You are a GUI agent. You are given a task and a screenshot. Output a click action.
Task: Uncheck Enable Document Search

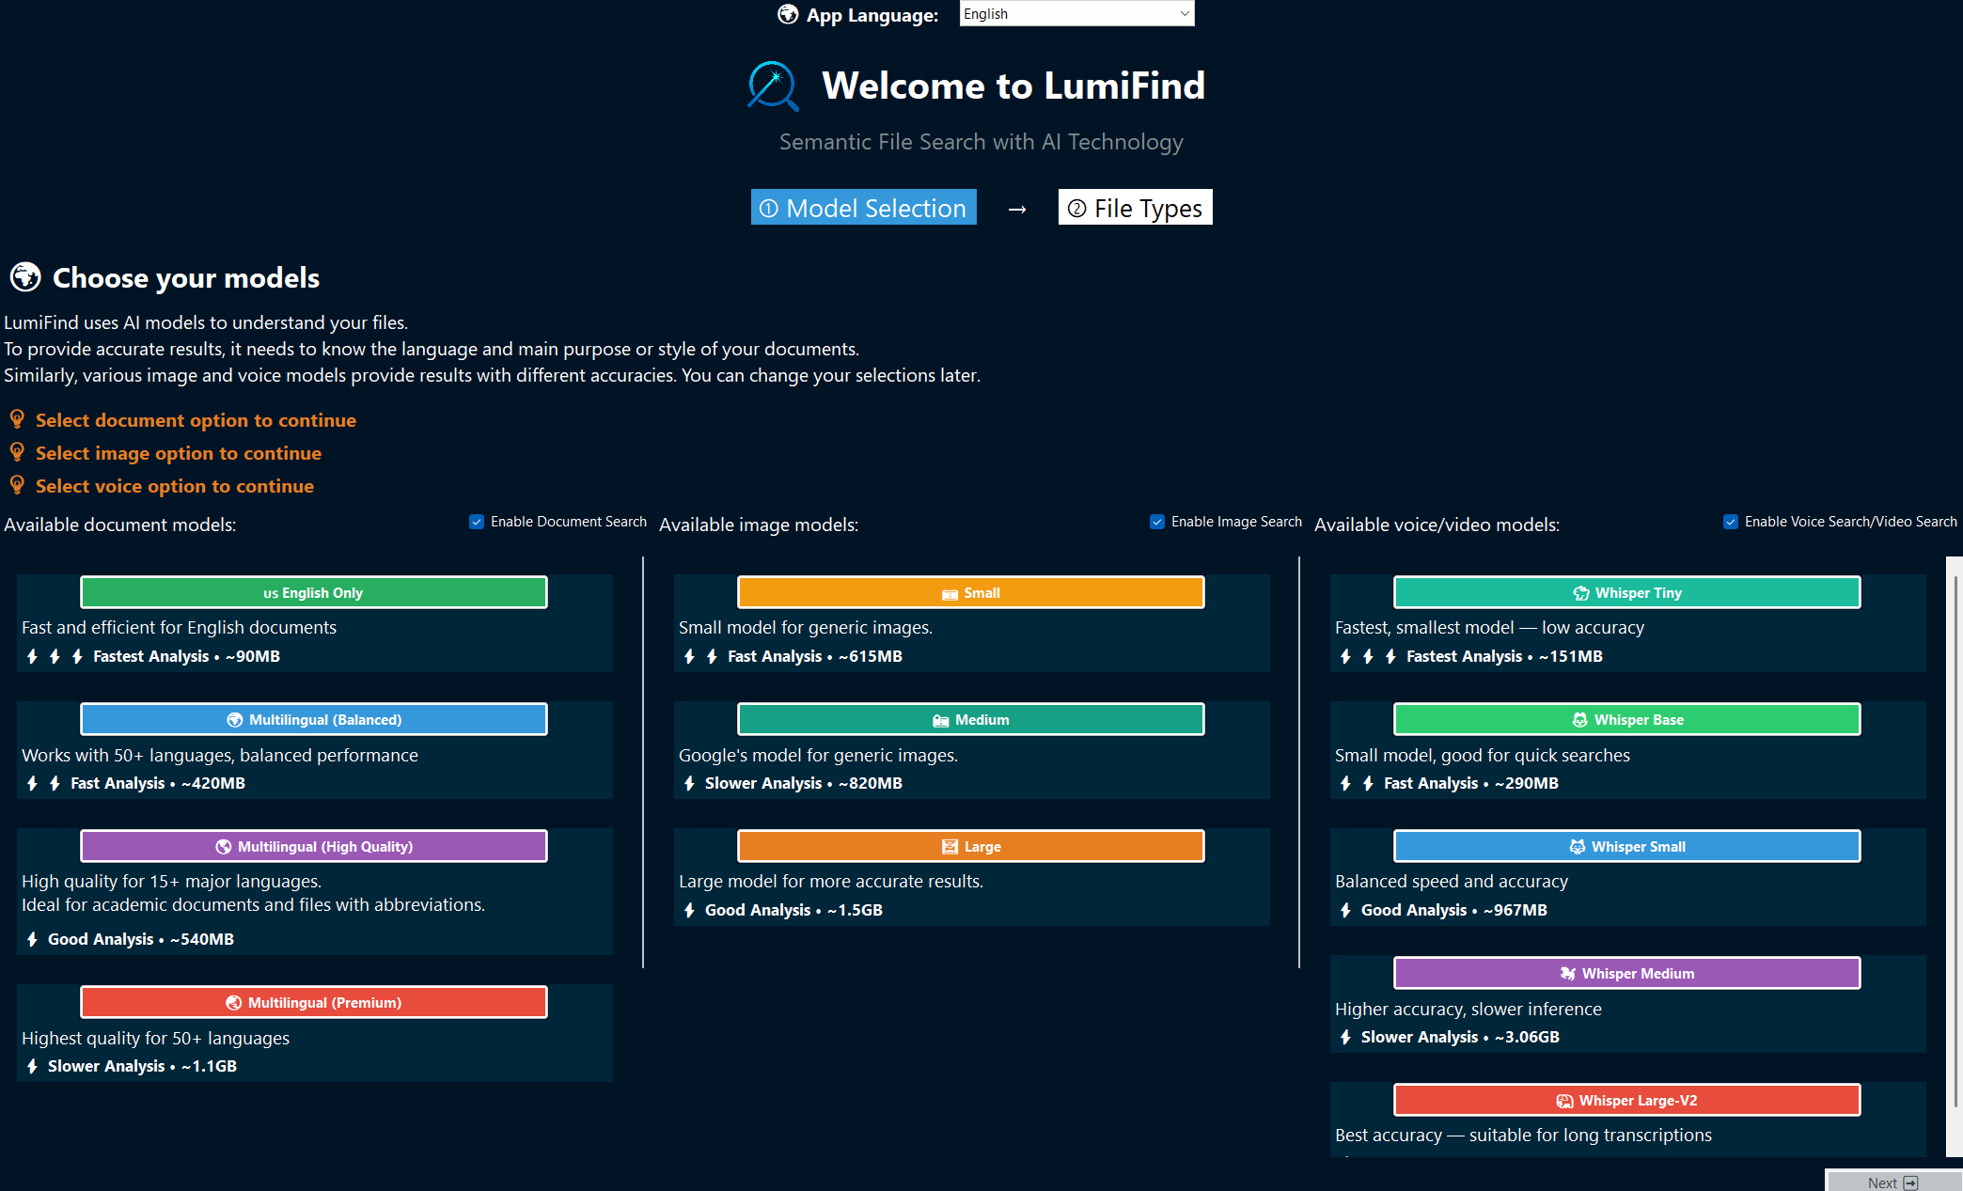477,521
